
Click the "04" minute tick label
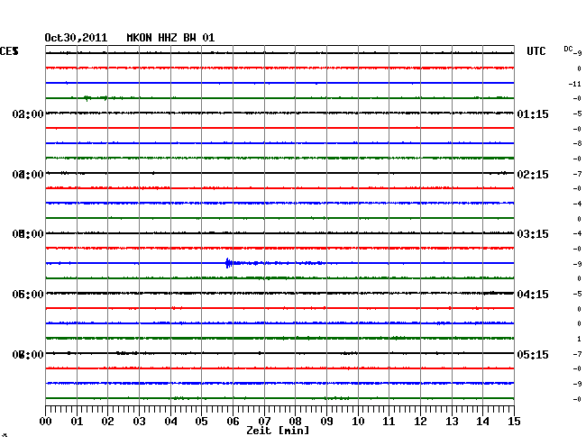tap(170, 422)
